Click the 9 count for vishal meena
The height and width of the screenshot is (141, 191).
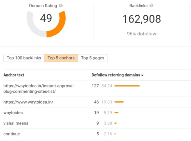coord(97,123)
